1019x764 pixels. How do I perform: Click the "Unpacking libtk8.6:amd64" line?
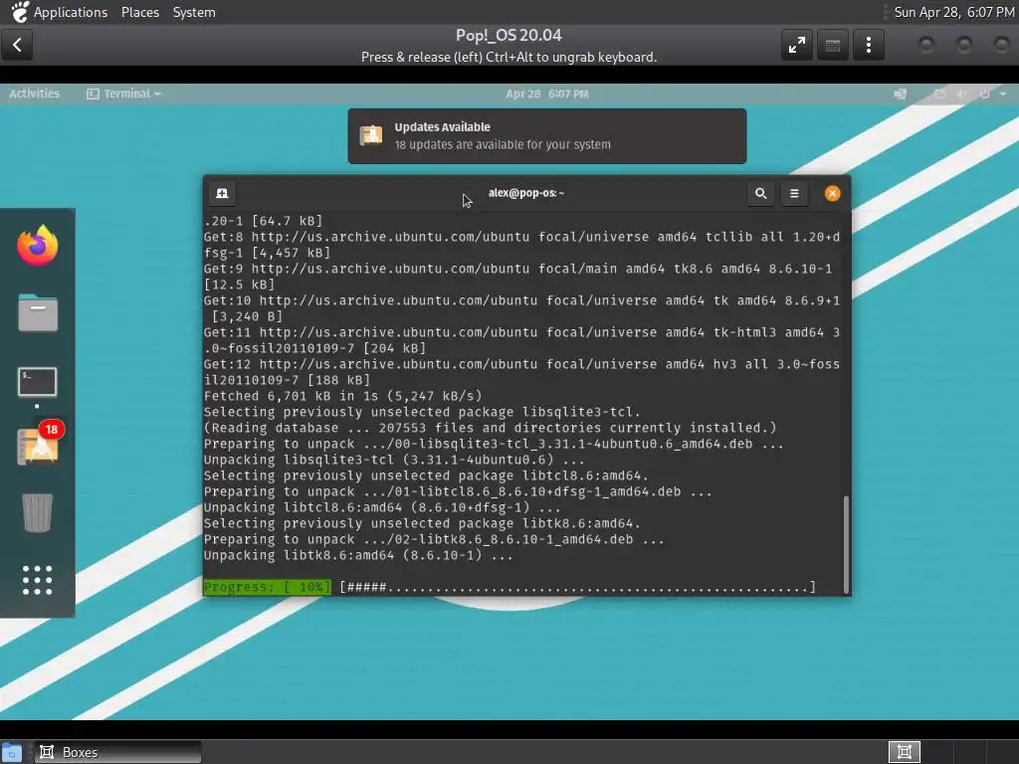point(358,555)
